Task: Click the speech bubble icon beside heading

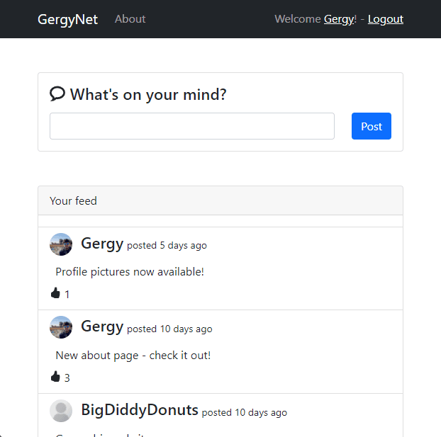Action: tap(57, 93)
